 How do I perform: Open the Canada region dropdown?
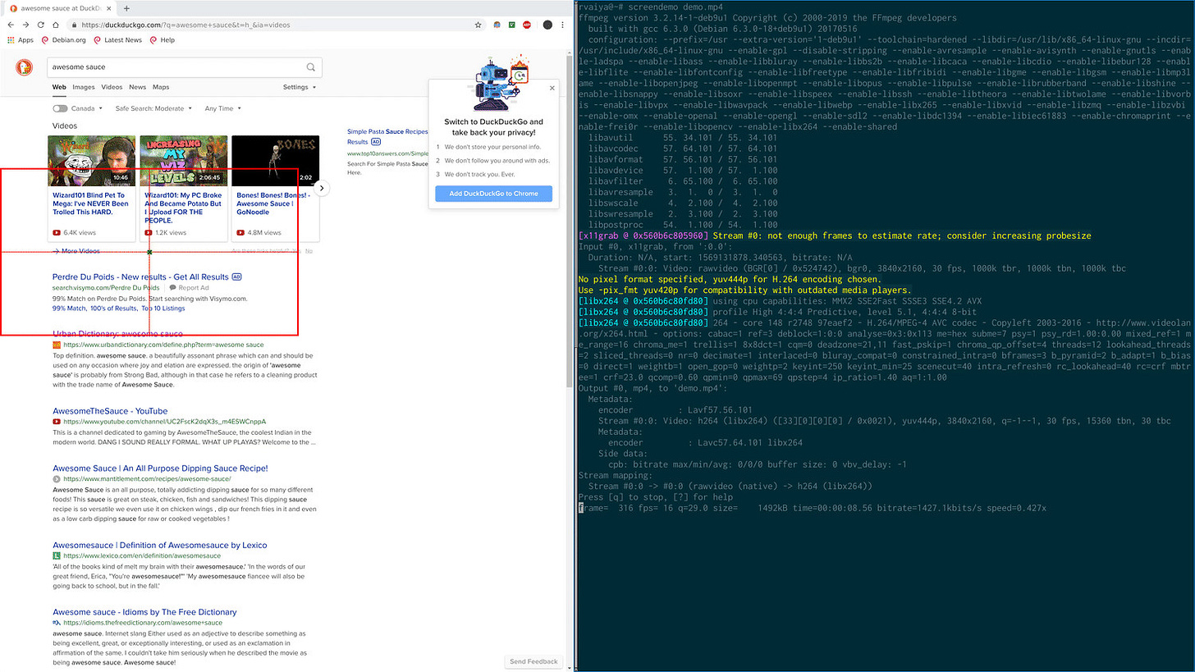(87, 108)
